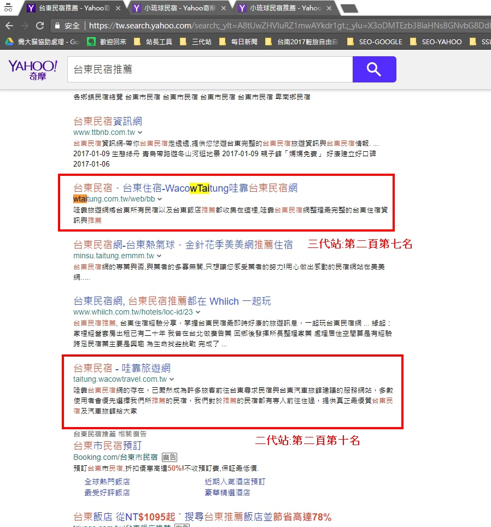Close the 台東民宿推薦 tab
The image size is (491, 527).
(x=118, y=8)
